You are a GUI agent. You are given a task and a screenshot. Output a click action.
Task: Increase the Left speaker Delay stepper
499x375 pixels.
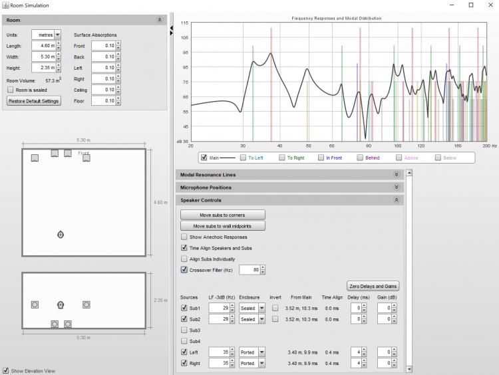364,350
